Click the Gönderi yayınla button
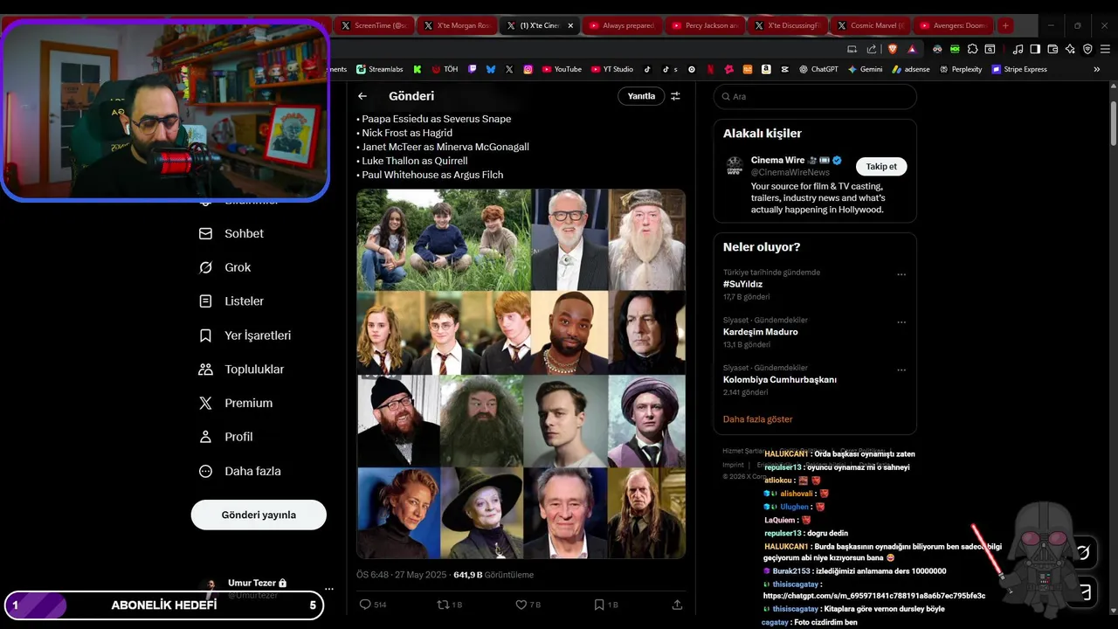Viewport: 1118px width, 629px height. pos(259,515)
